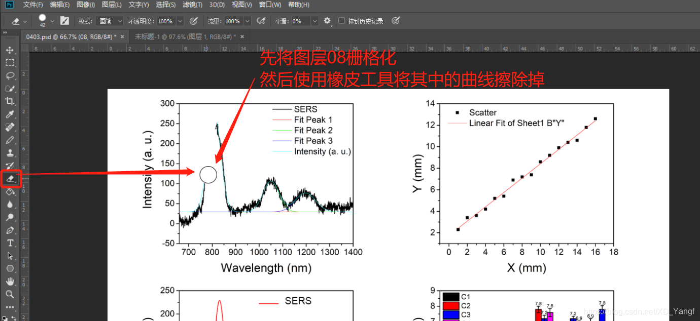Click the 不透明度 label text

141,21
